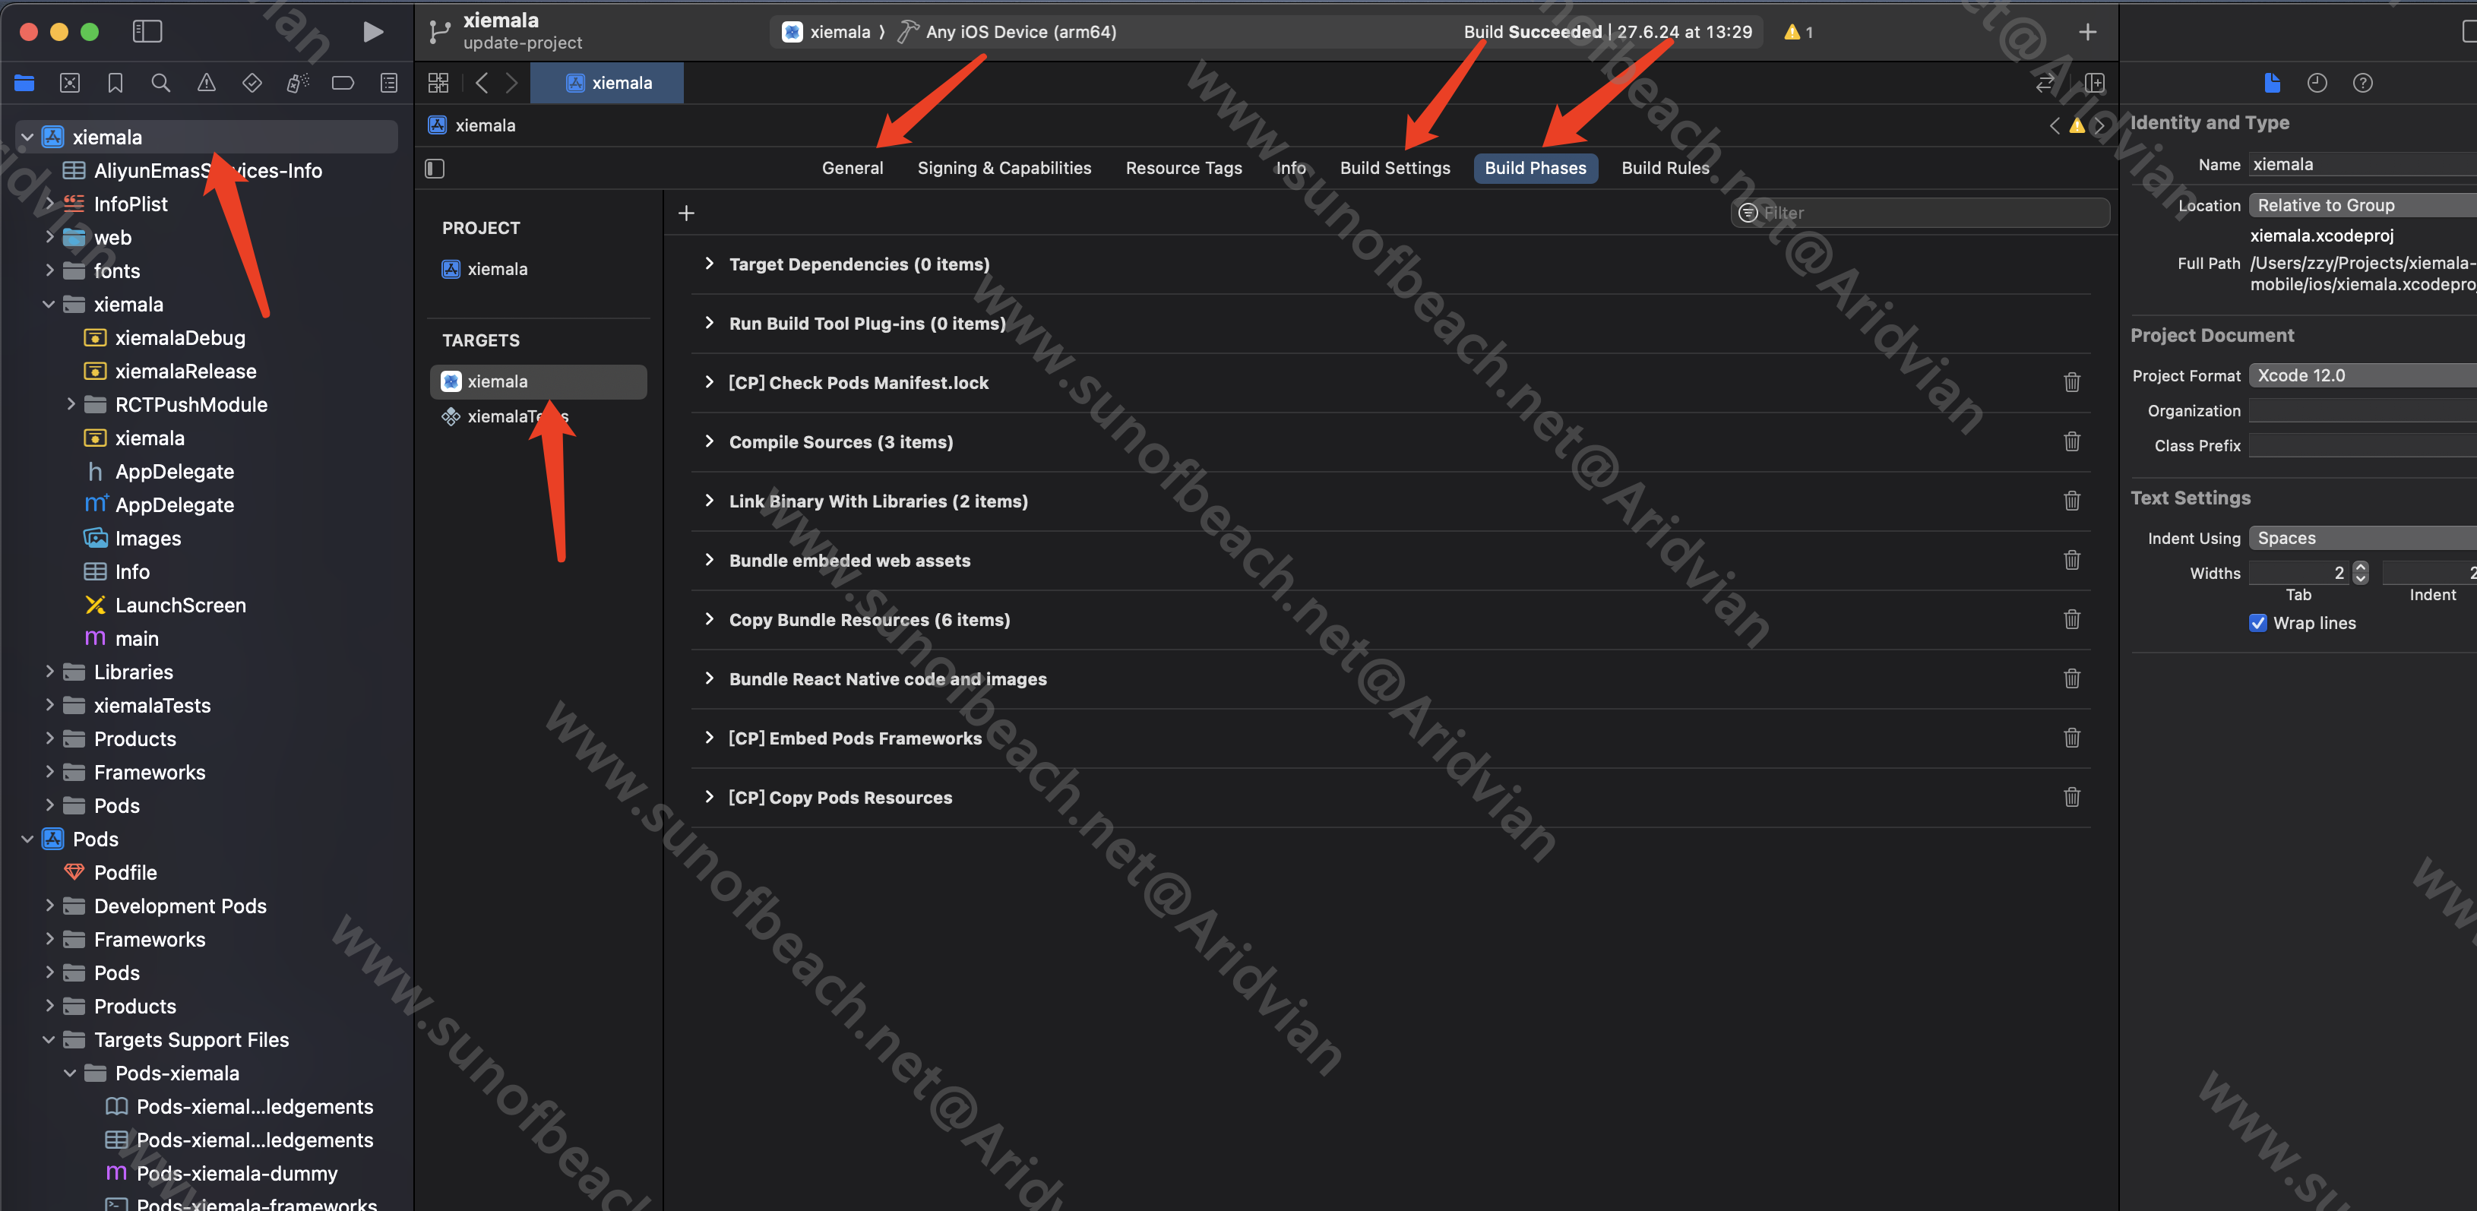
Task: Delete the Bundle embeded web assets phase
Action: (x=2072, y=561)
